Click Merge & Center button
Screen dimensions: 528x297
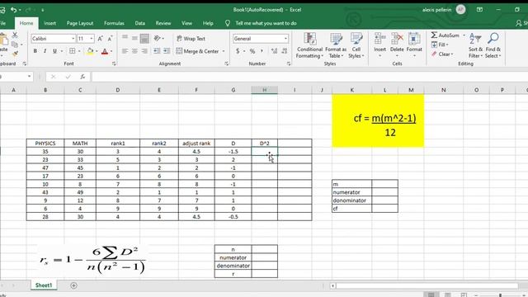[198, 51]
